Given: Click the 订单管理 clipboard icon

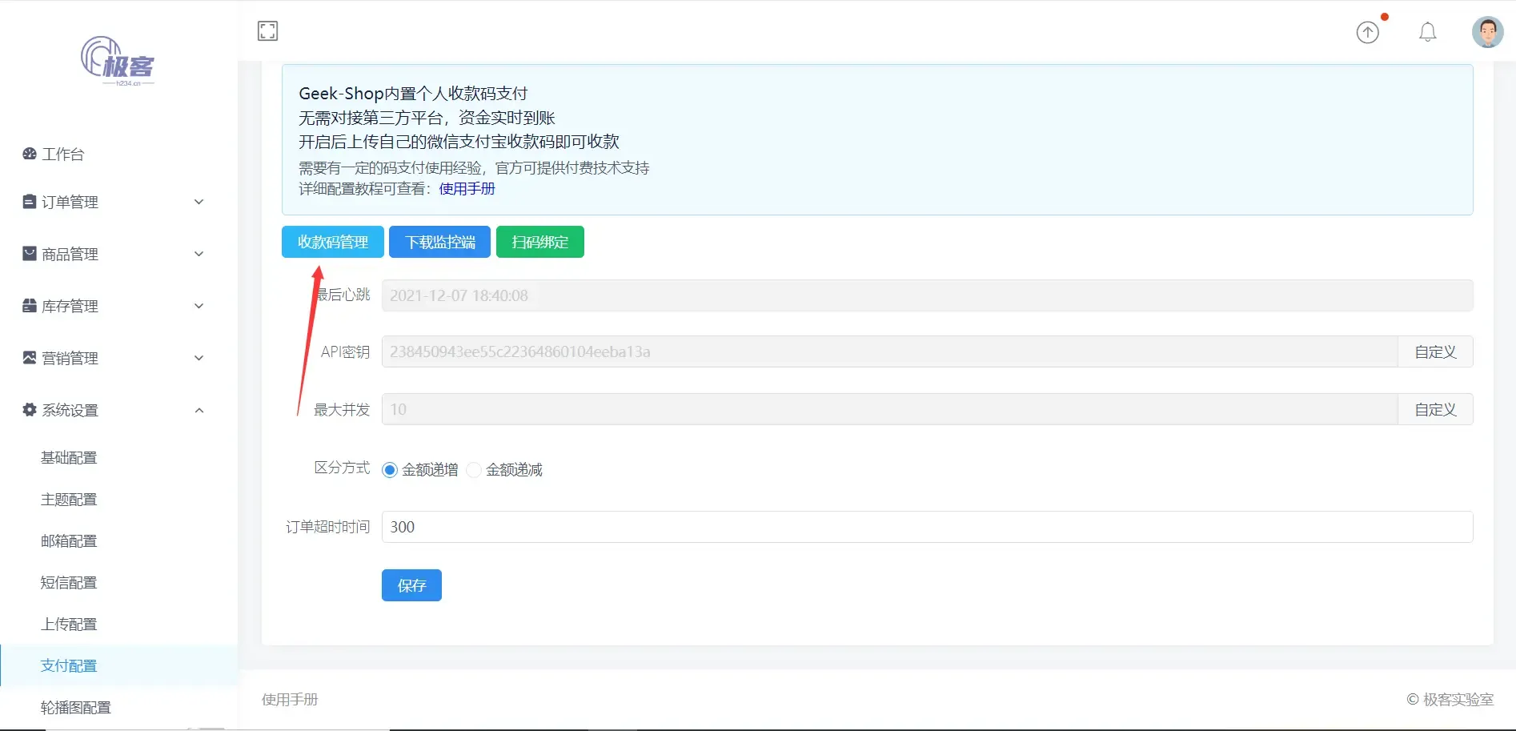Looking at the screenshot, I should (30, 202).
